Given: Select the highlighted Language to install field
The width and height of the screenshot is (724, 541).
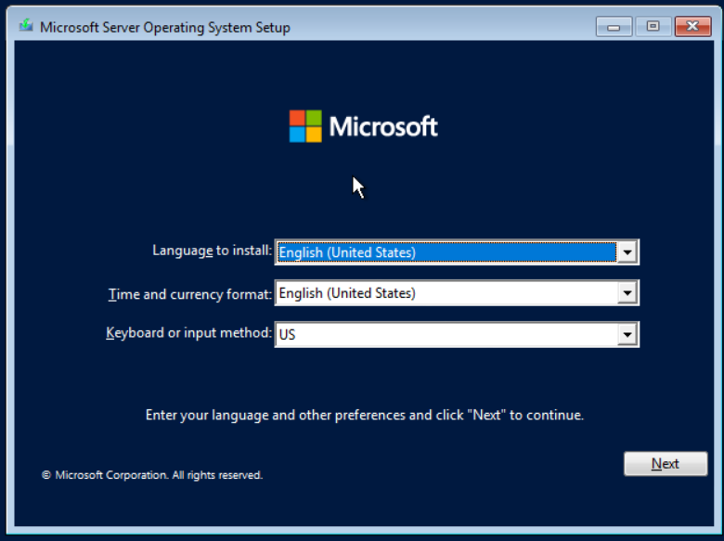Looking at the screenshot, I should (446, 252).
